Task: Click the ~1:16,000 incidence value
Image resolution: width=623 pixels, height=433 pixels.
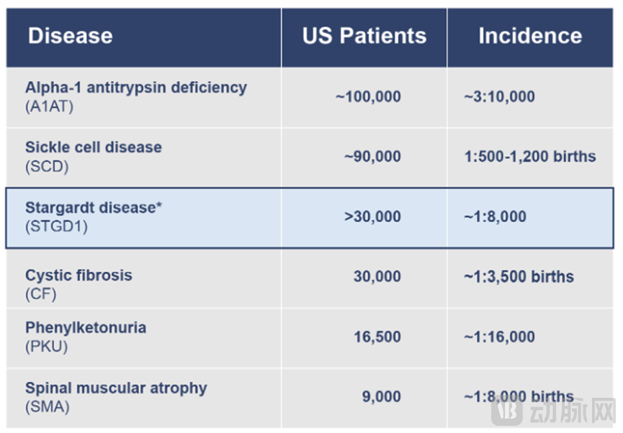Action: coord(499,337)
